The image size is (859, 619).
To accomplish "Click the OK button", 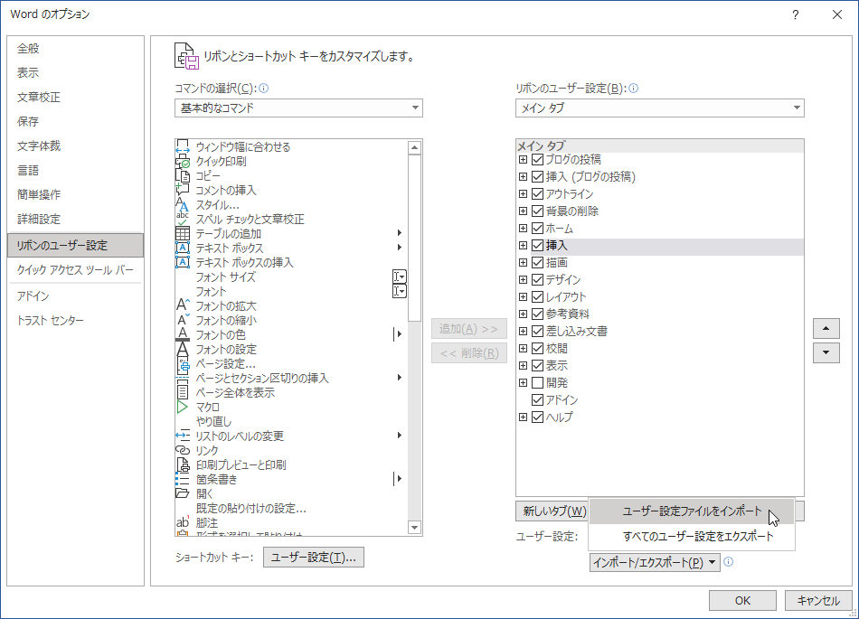I will [742, 600].
